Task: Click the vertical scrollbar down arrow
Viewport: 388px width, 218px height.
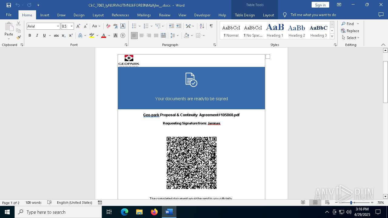Action: [386, 197]
